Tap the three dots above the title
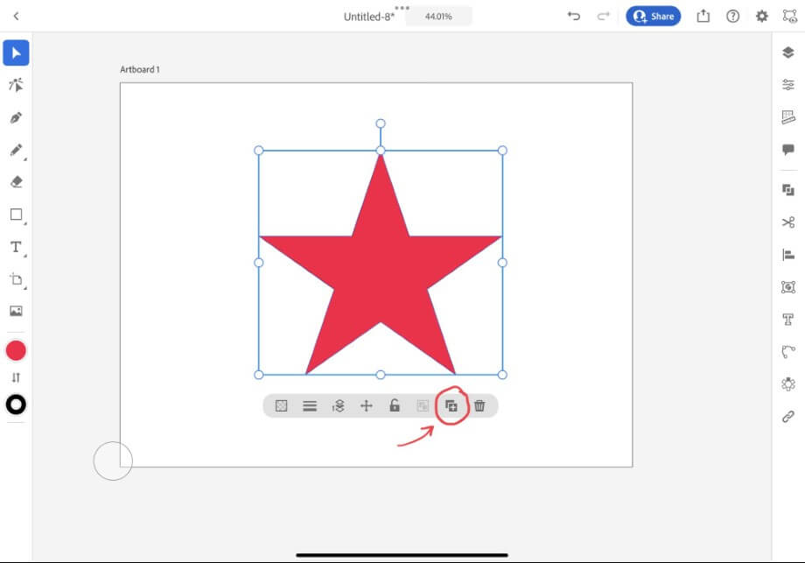 [x=402, y=8]
